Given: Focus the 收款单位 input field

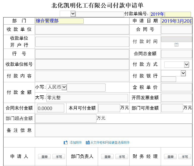Looking at the screenshot, I should (82, 30).
